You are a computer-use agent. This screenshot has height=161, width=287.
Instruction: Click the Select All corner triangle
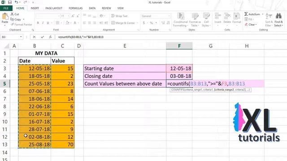tap(7, 46)
